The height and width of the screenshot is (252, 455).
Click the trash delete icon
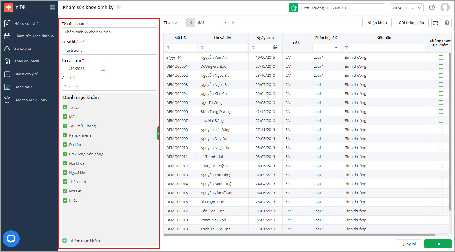[x=447, y=23]
